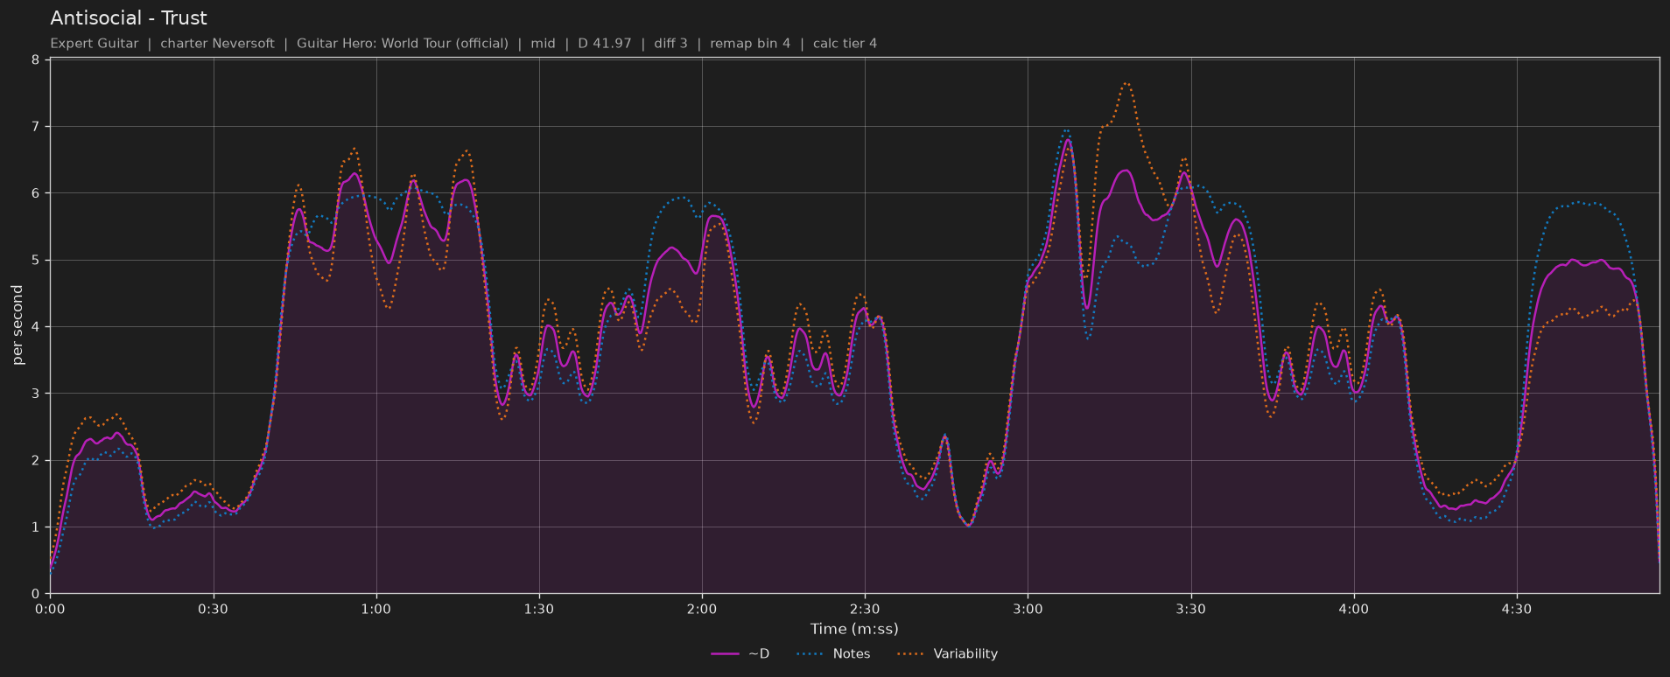Click the y-axis tick label 5
This screenshot has width=1670, height=677.
tap(36, 261)
